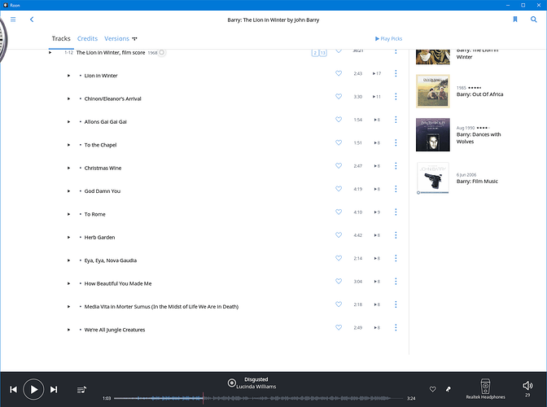
Task: Open search with the magnifier icon
Action: (534, 20)
